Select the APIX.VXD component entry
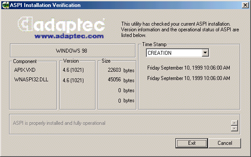 pyautogui.click(x=25, y=70)
